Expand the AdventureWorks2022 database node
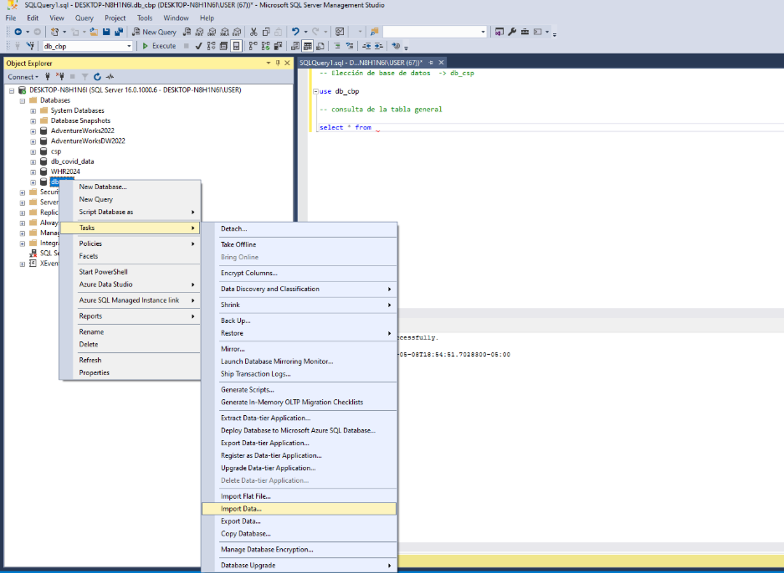The width and height of the screenshot is (784, 573). (x=33, y=131)
